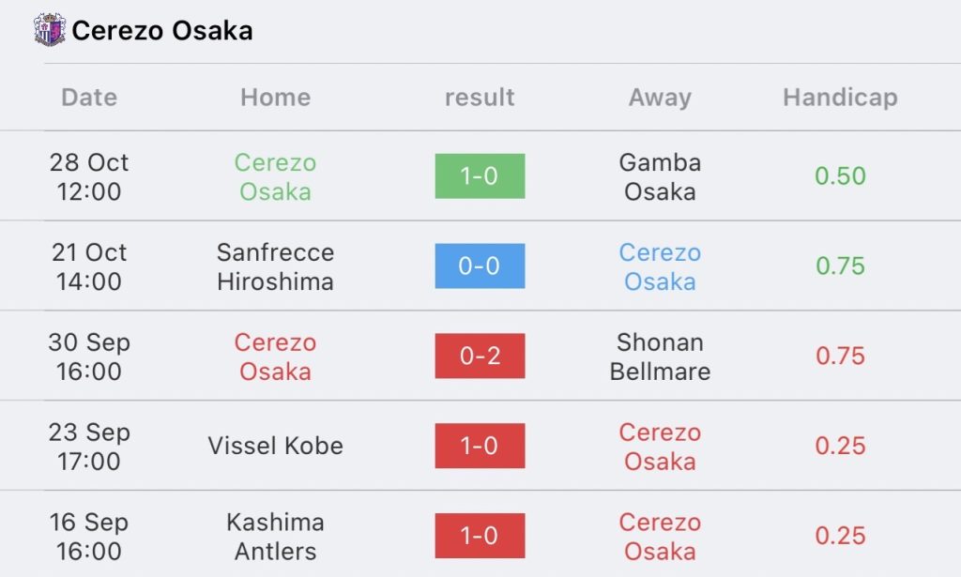The height and width of the screenshot is (577, 961).
Task: Select the 16 Sep 16:00 match date
Action: [x=89, y=537]
